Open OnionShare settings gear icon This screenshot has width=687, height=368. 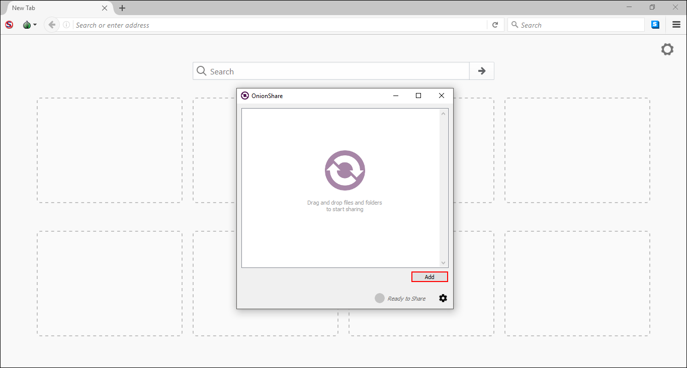(x=443, y=298)
